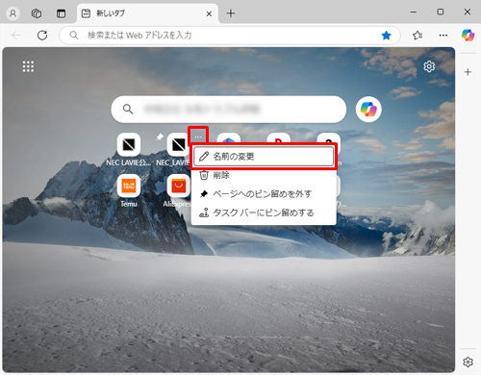Viewport: 481px width, 375px height.
Task: Select ページへのピン留めを外す menu item
Action: pyautogui.click(x=264, y=194)
